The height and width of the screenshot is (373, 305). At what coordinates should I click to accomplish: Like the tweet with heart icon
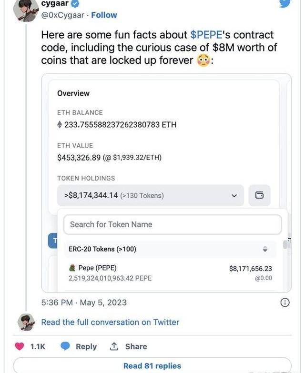click(x=20, y=346)
